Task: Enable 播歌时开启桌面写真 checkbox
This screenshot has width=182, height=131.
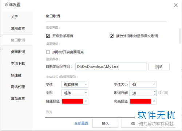Action: [x=48, y=52]
